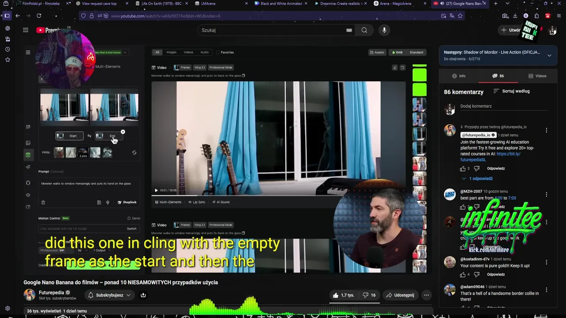Open options menu for @adam09046 comment

tap(547, 290)
